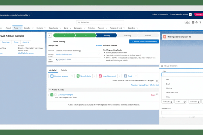Image resolution: width=203 pixels, height=135 pixels.
Task: Open the Calendrier navigation tab
Action: tap(131, 28)
